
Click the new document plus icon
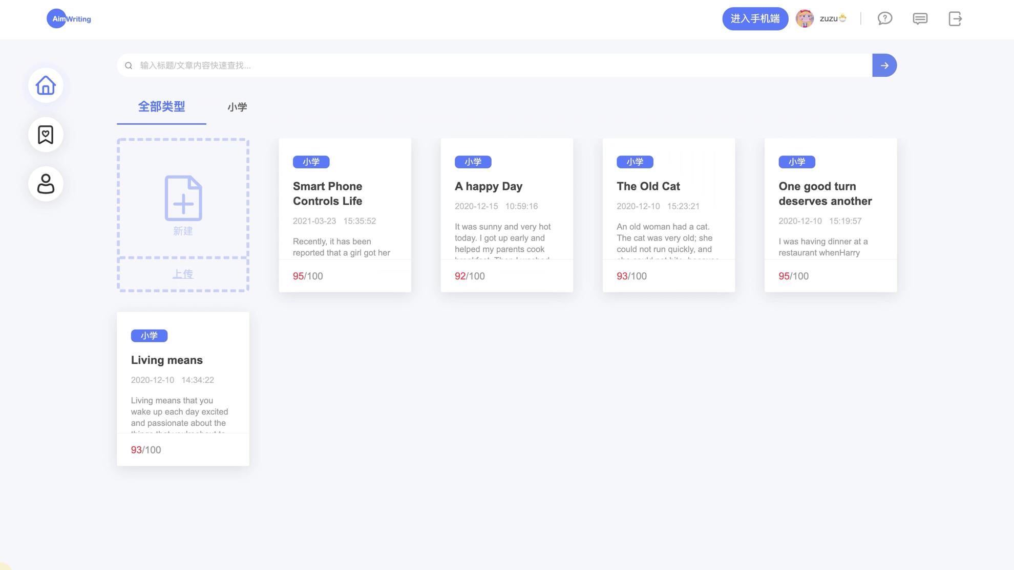point(183,199)
